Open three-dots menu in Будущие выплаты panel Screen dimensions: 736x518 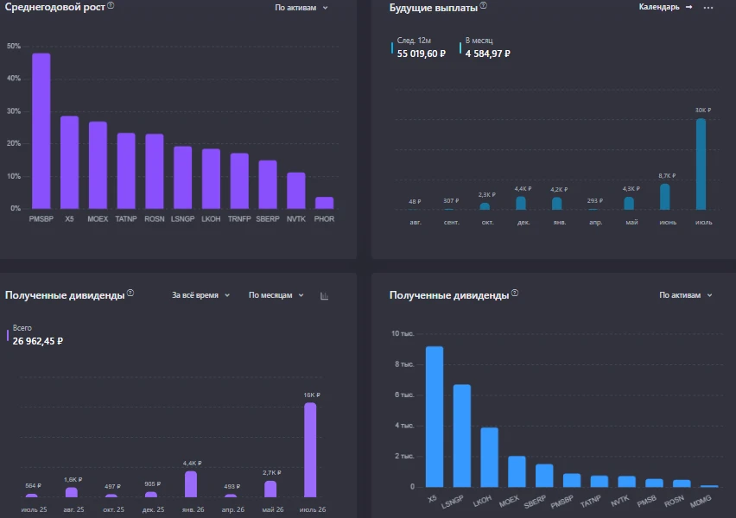[x=707, y=8]
